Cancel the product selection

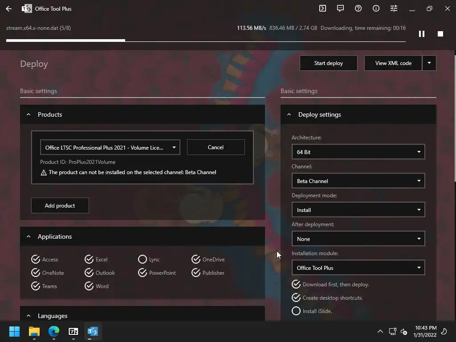[x=216, y=147]
